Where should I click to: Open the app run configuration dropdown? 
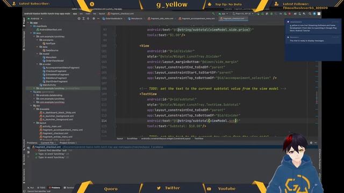tap(223, 14)
